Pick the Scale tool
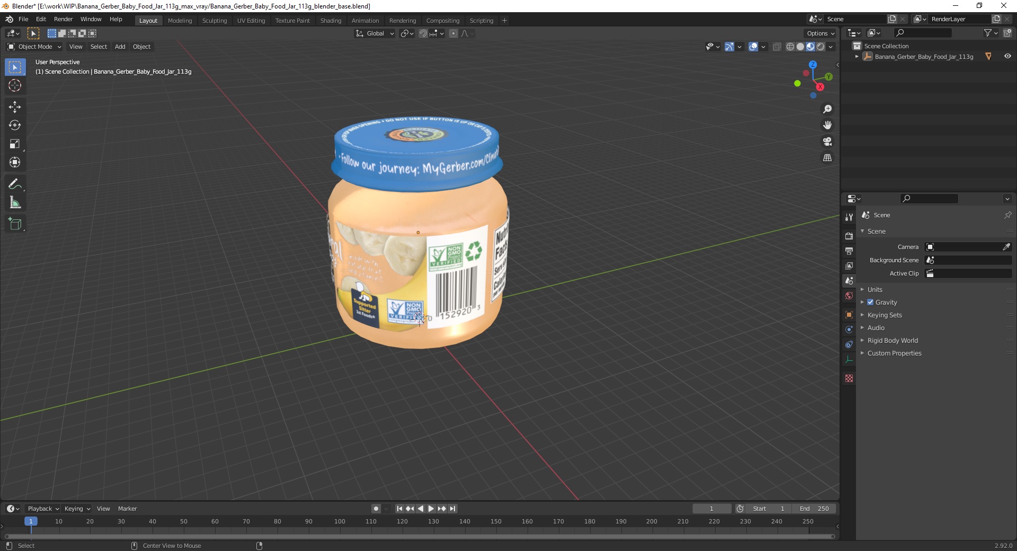Image resolution: width=1017 pixels, height=551 pixels. [x=15, y=144]
